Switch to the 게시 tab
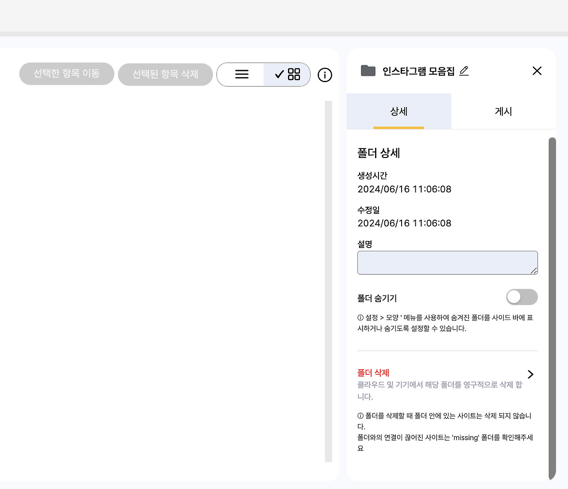This screenshot has height=489, width=568. coord(503,111)
